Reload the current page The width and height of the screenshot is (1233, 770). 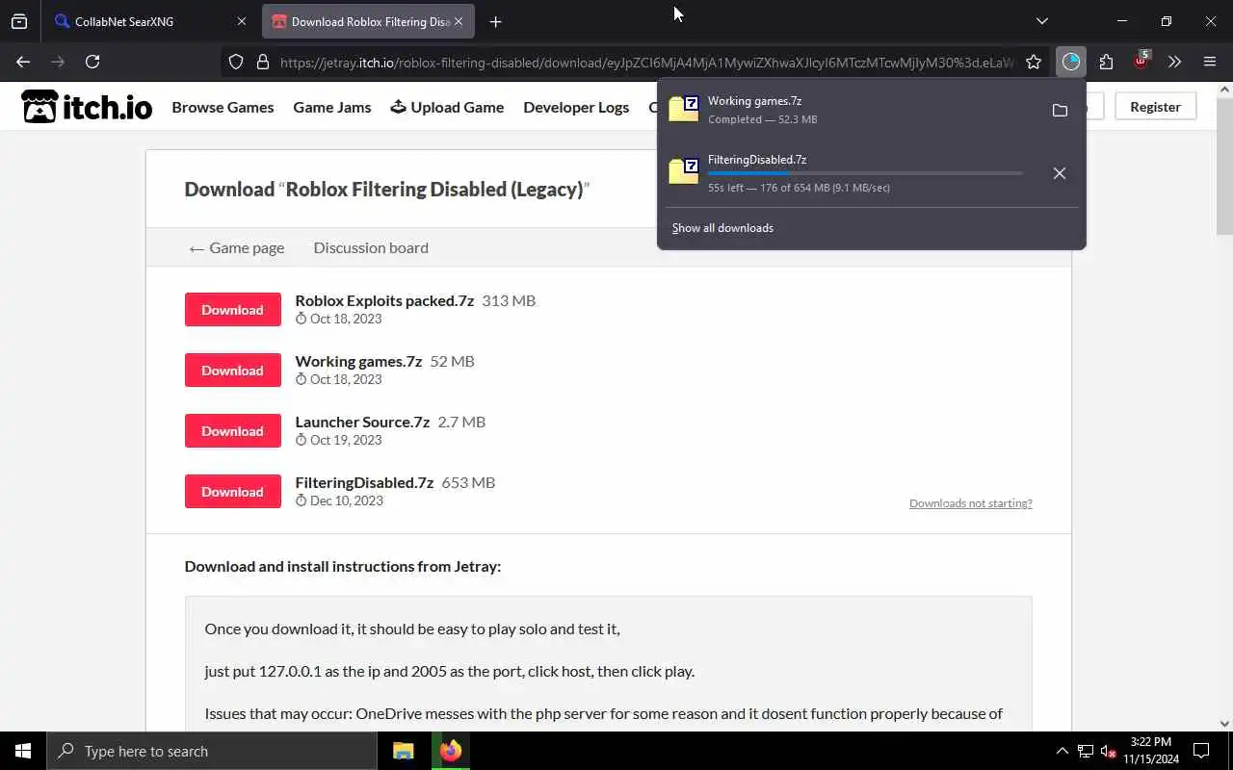[92, 62]
